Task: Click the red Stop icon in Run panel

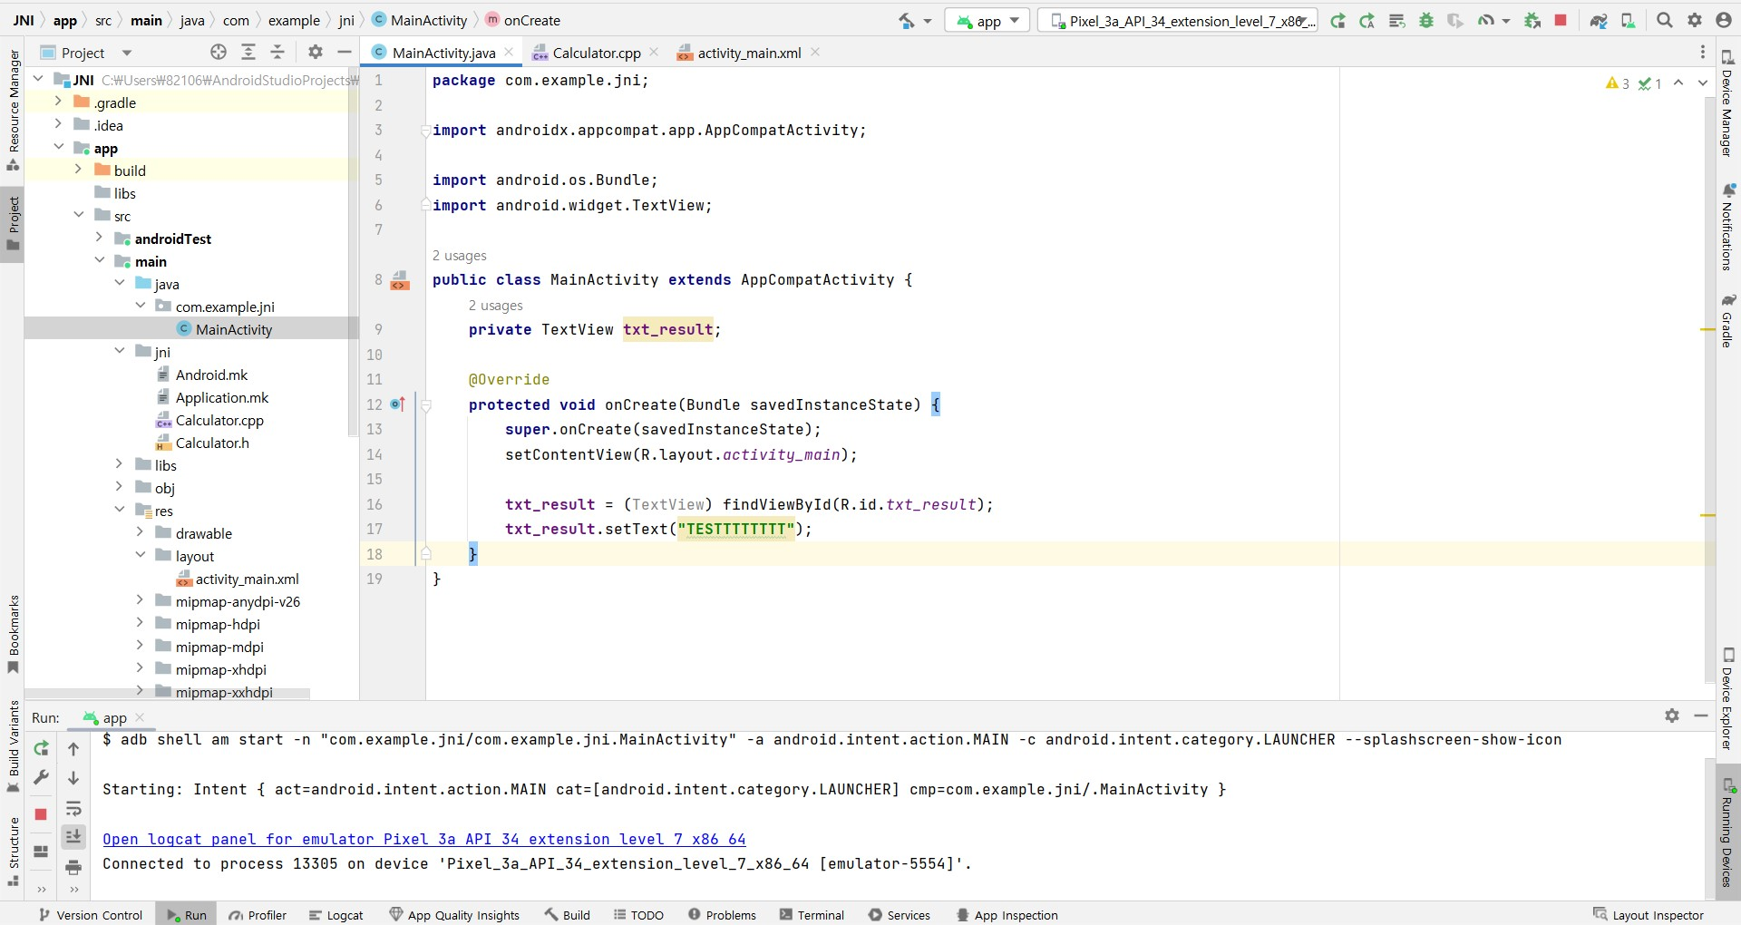Action: click(41, 814)
